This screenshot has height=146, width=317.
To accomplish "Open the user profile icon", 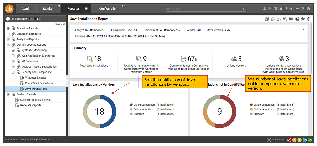I will tap(264, 9).
